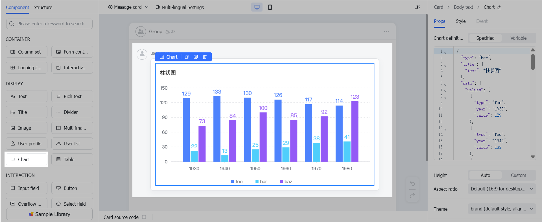Open the card's three-dot options menu

386,32
